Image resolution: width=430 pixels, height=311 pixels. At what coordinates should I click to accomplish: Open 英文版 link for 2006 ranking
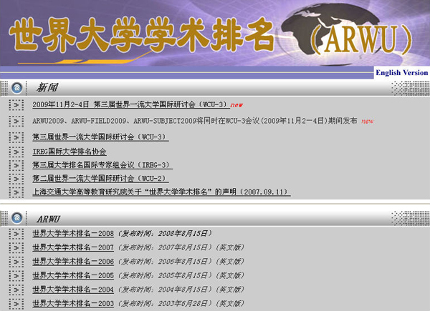pyautogui.click(x=230, y=262)
